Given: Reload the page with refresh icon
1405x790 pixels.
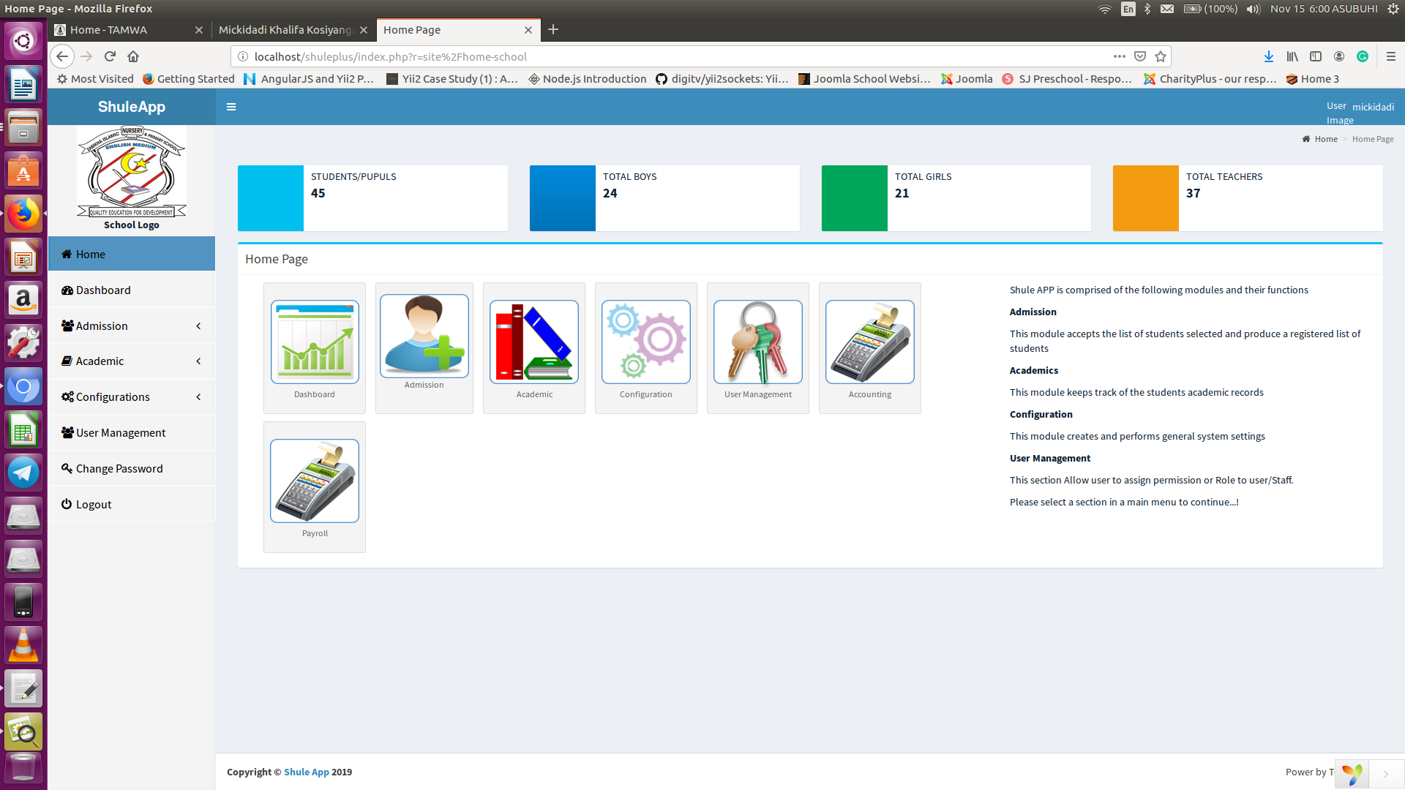Looking at the screenshot, I should [110, 56].
